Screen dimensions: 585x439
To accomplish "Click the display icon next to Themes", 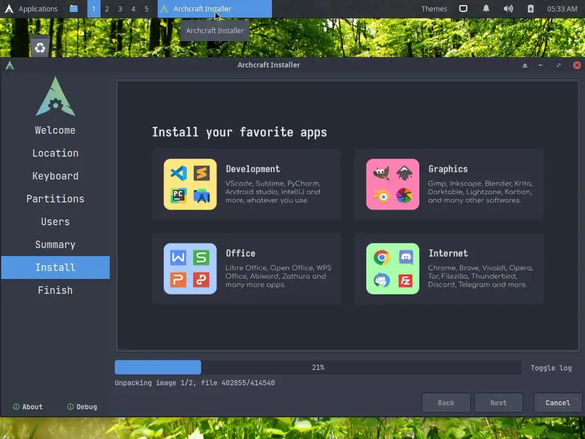I will [x=463, y=9].
